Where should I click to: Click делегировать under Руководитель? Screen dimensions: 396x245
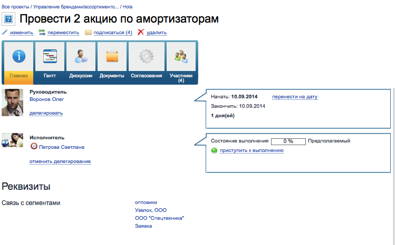(46, 113)
